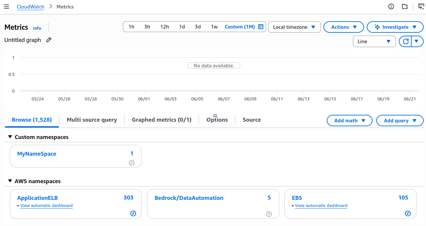Click the info circle icon in header
The height and width of the screenshot is (226, 426).
[x=391, y=7]
